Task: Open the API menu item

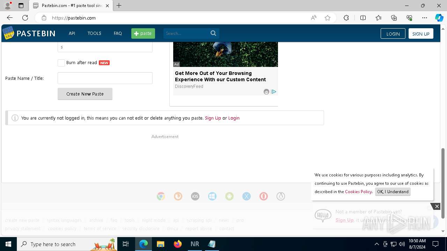Action: [x=72, y=33]
